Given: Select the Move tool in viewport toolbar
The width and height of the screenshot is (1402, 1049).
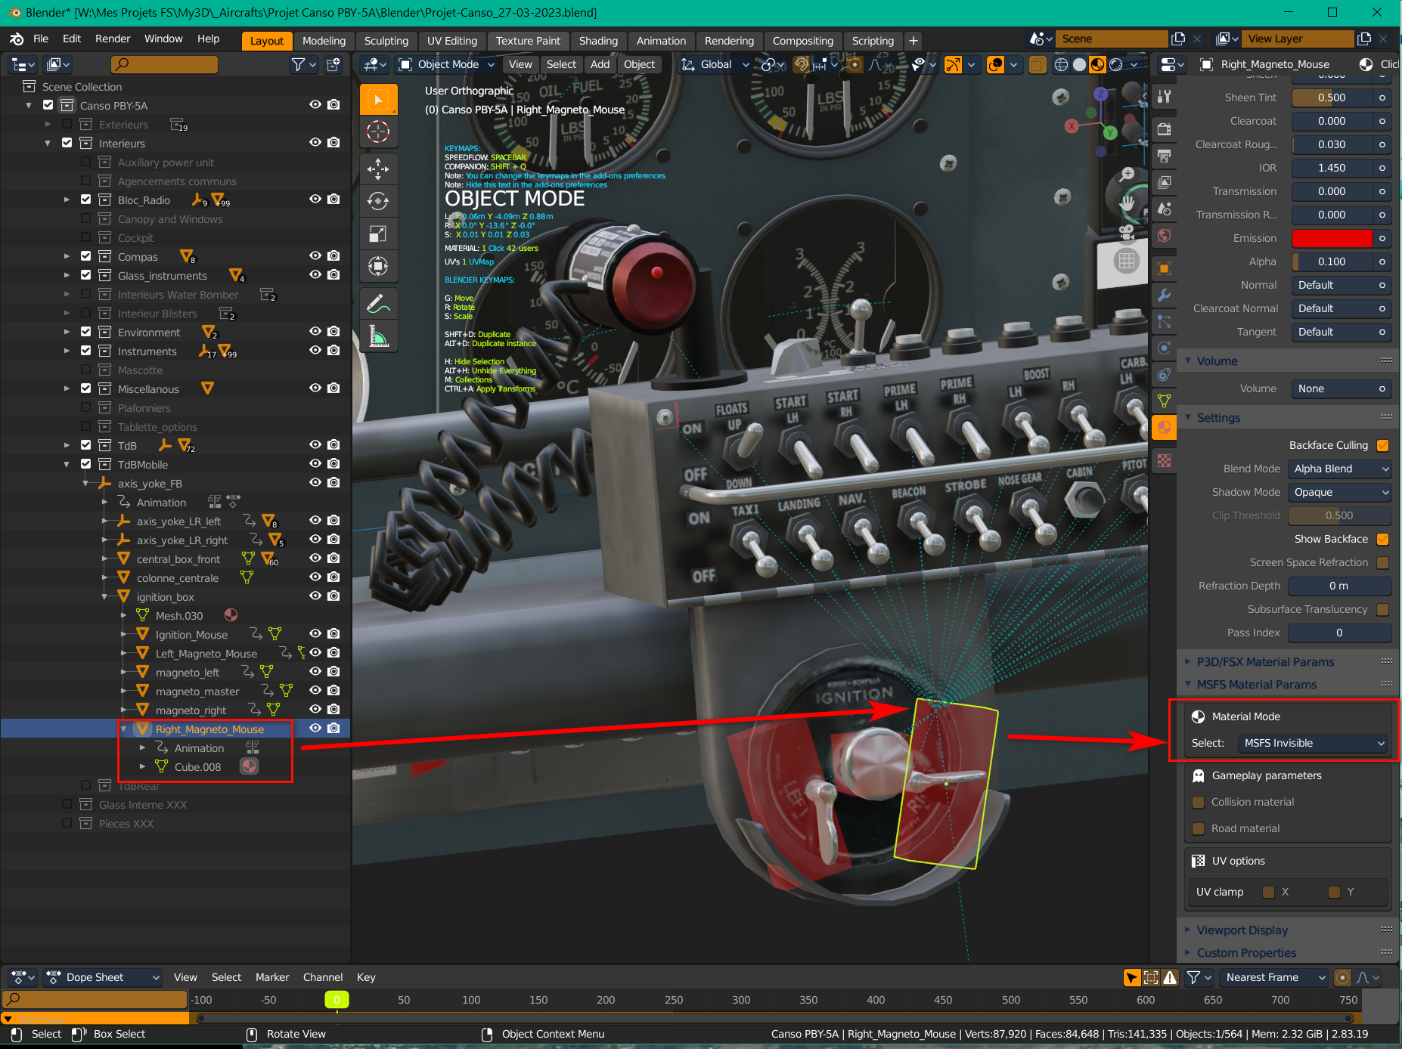Looking at the screenshot, I should [x=378, y=169].
